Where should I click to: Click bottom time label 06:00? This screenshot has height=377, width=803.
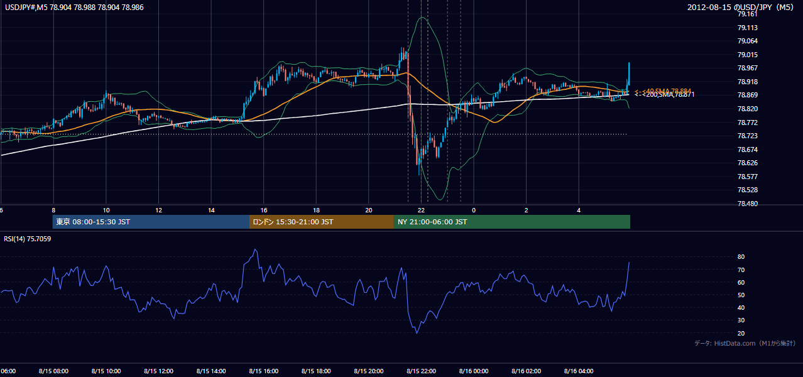pyautogui.click(x=8, y=371)
